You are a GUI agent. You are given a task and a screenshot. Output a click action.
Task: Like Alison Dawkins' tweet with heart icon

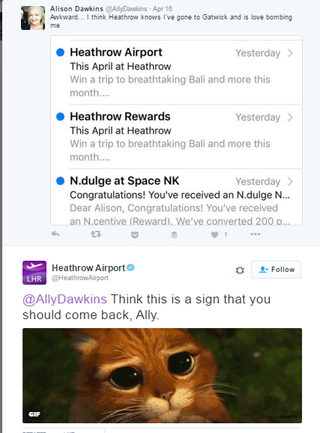click(x=215, y=234)
